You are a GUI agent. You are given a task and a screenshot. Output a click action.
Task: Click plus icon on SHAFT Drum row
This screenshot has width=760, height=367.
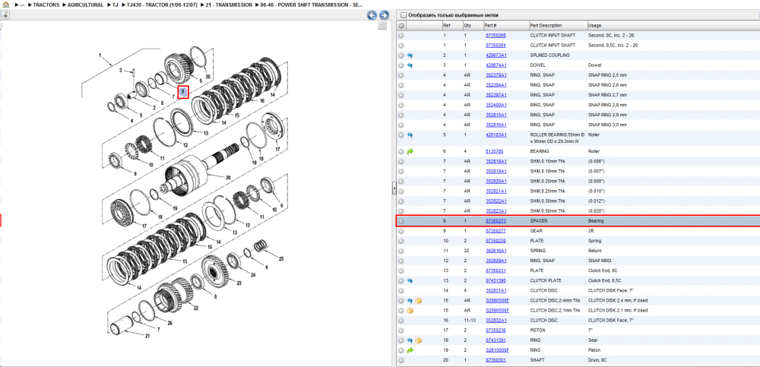click(x=401, y=360)
